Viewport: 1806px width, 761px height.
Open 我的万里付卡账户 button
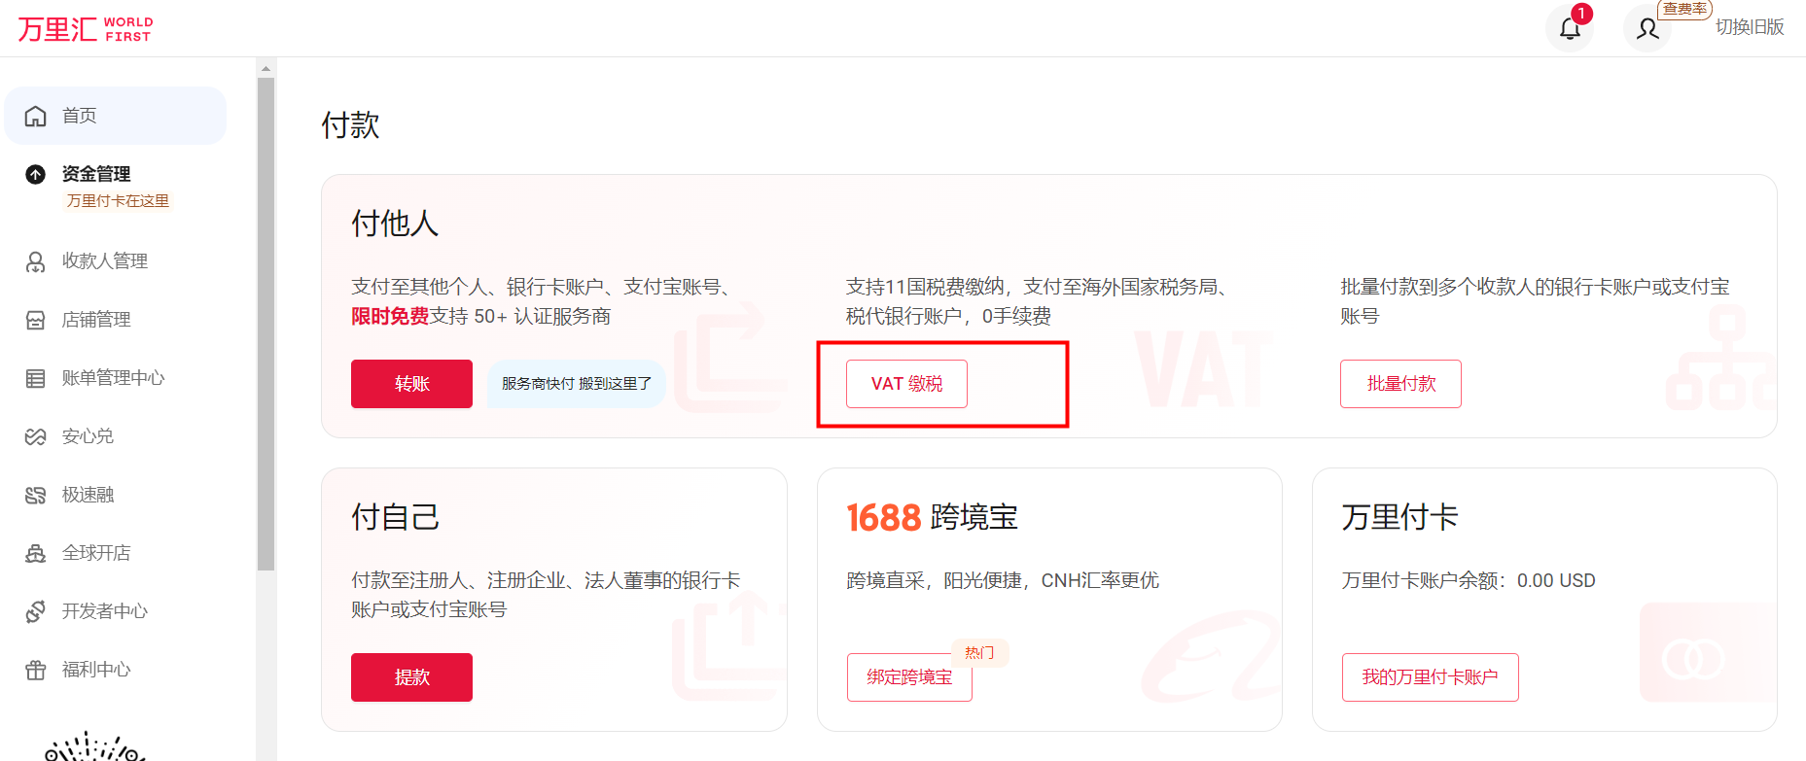(x=1430, y=677)
